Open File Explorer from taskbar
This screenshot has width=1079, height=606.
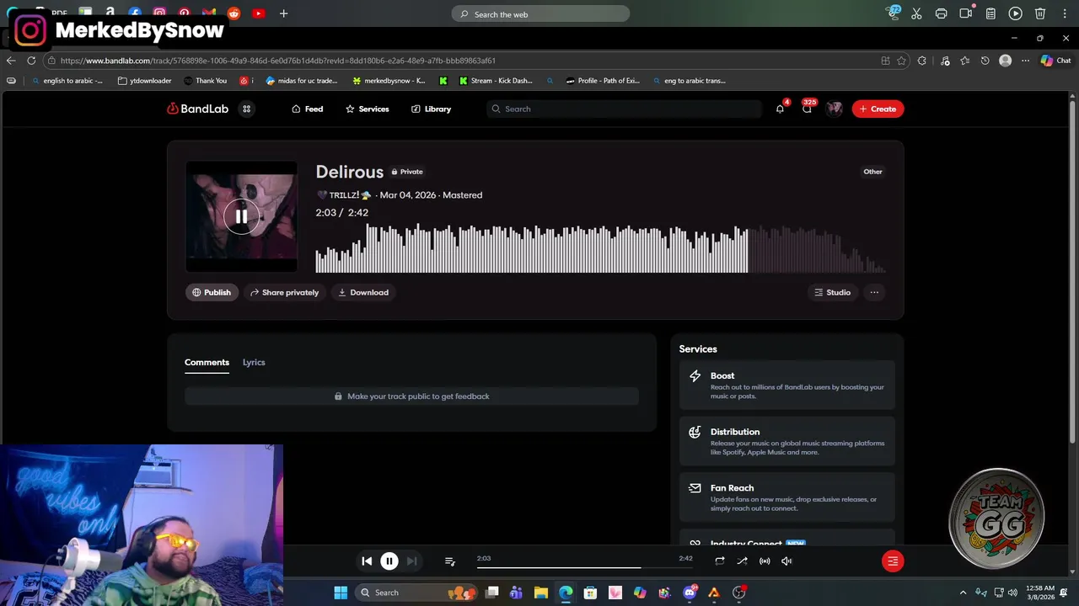click(541, 593)
